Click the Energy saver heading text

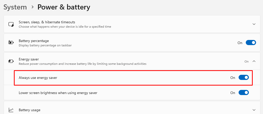(x=29, y=59)
